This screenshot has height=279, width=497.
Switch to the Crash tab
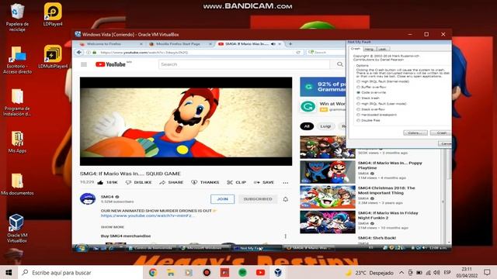pyautogui.click(x=356, y=49)
